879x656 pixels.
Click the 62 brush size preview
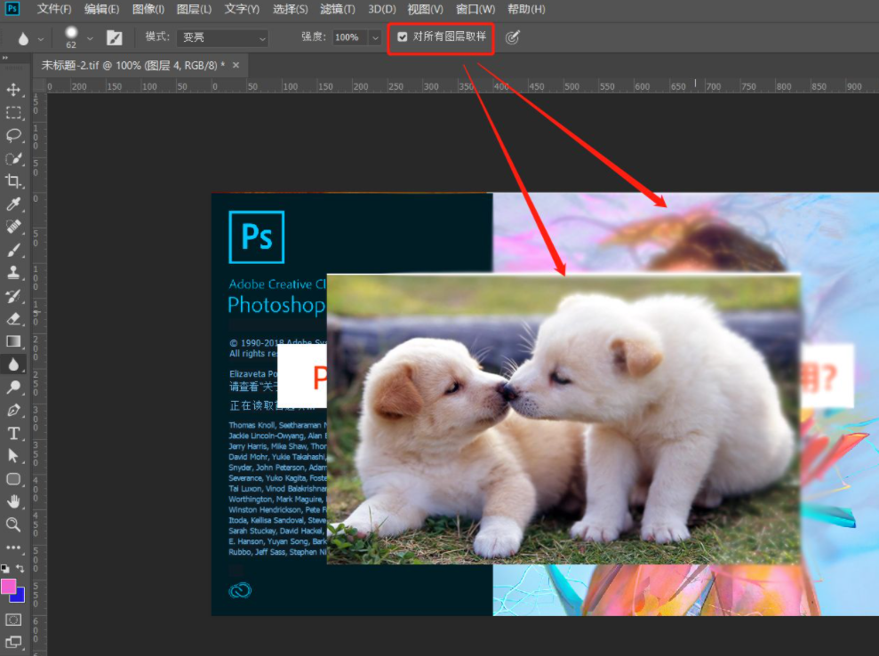tap(71, 37)
